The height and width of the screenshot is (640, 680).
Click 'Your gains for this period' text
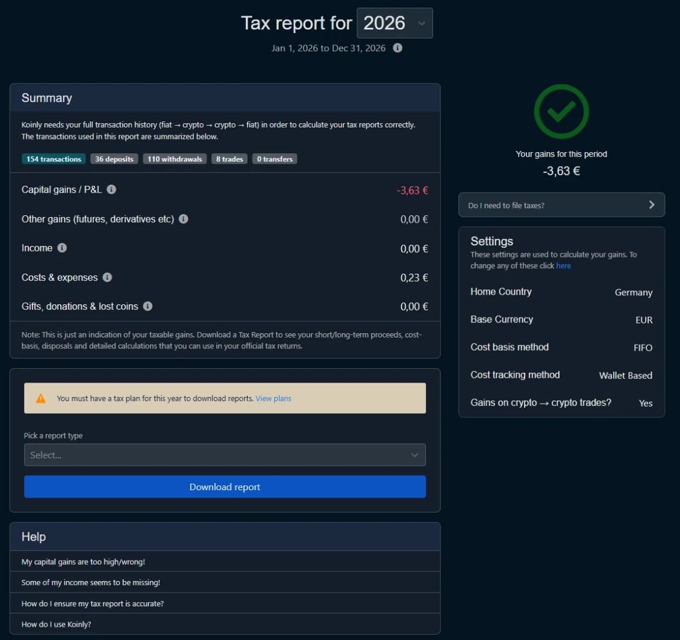[561, 154]
